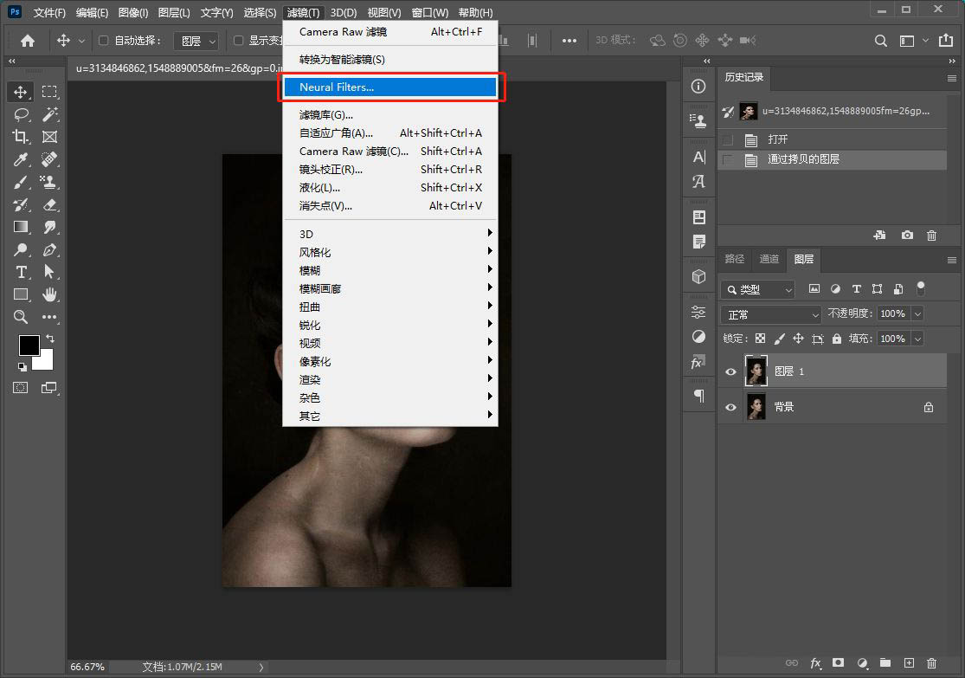Select the Crop tool

(x=21, y=137)
